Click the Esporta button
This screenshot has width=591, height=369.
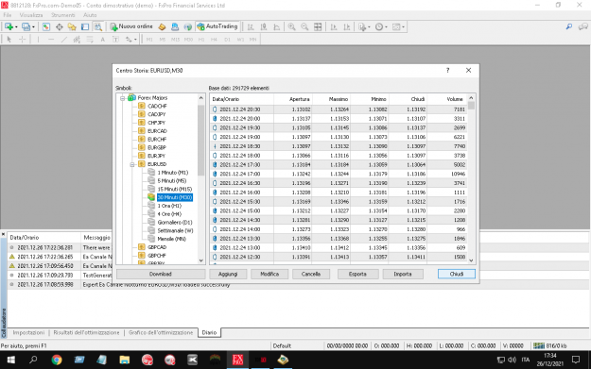pyautogui.click(x=357, y=274)
